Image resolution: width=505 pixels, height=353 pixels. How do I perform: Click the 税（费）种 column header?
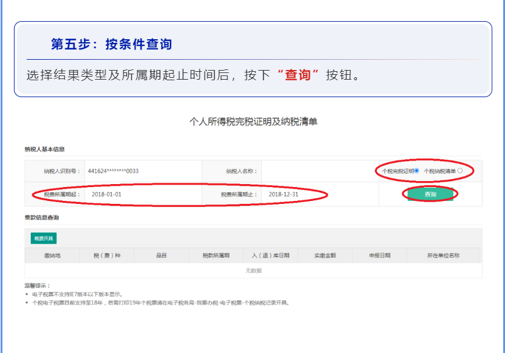(x=106, y=255)
